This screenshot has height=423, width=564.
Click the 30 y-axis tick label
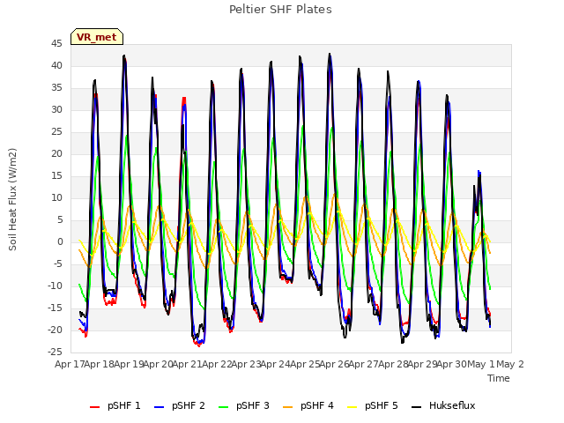coord(56,109)
